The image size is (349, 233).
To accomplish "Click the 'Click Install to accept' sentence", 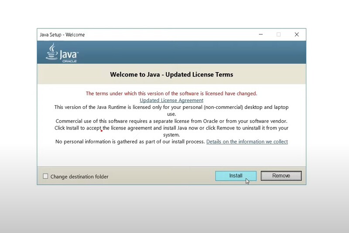I will [171, 131].
